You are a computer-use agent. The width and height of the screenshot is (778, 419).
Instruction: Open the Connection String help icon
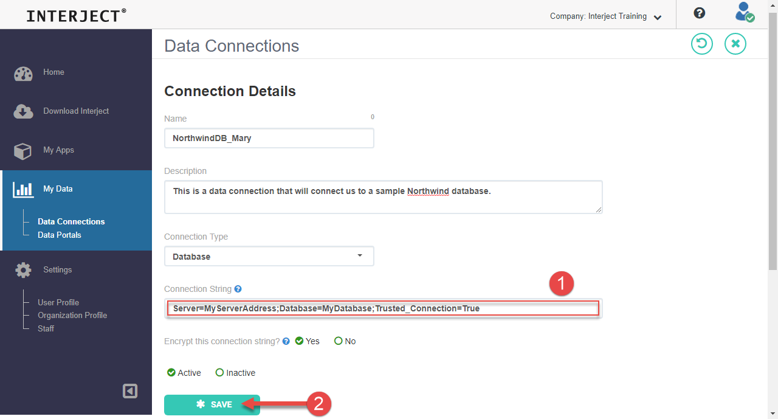coord(238,289)
